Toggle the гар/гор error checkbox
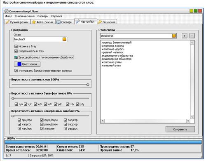Screen dimensions: 206x161 tap(66, 120)
